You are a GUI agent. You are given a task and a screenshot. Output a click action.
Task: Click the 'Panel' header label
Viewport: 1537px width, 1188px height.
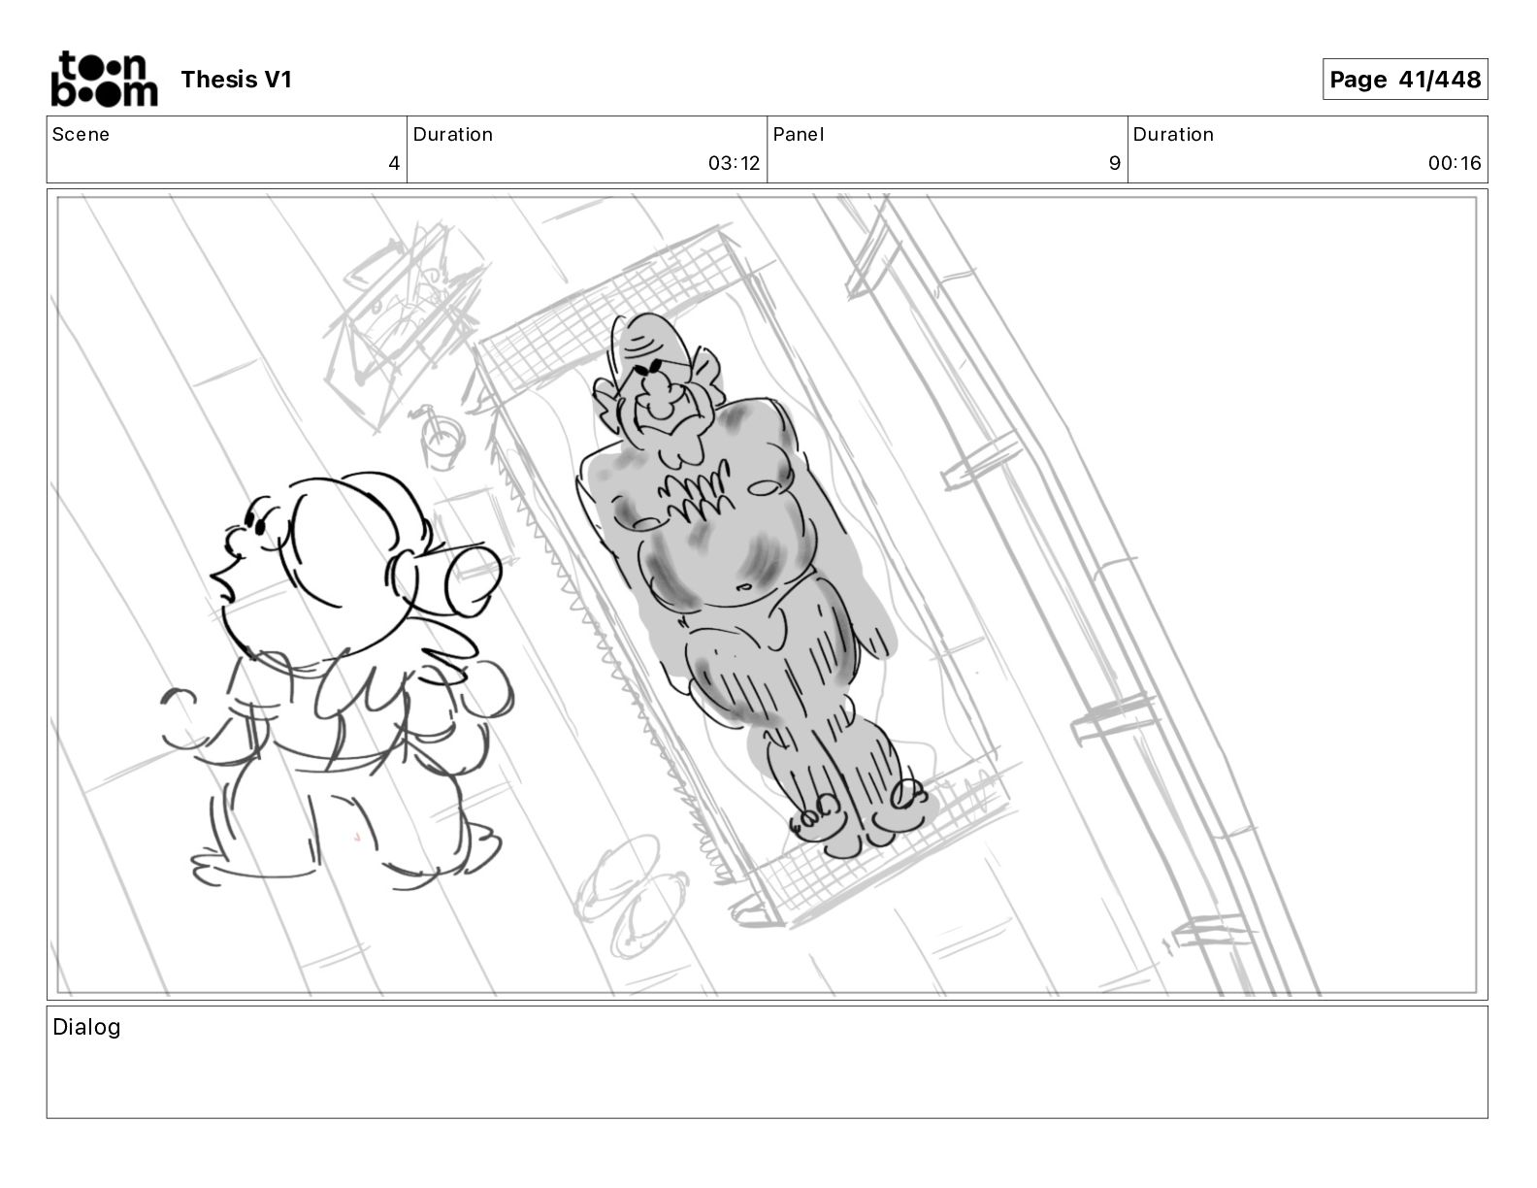coord(799,135)
